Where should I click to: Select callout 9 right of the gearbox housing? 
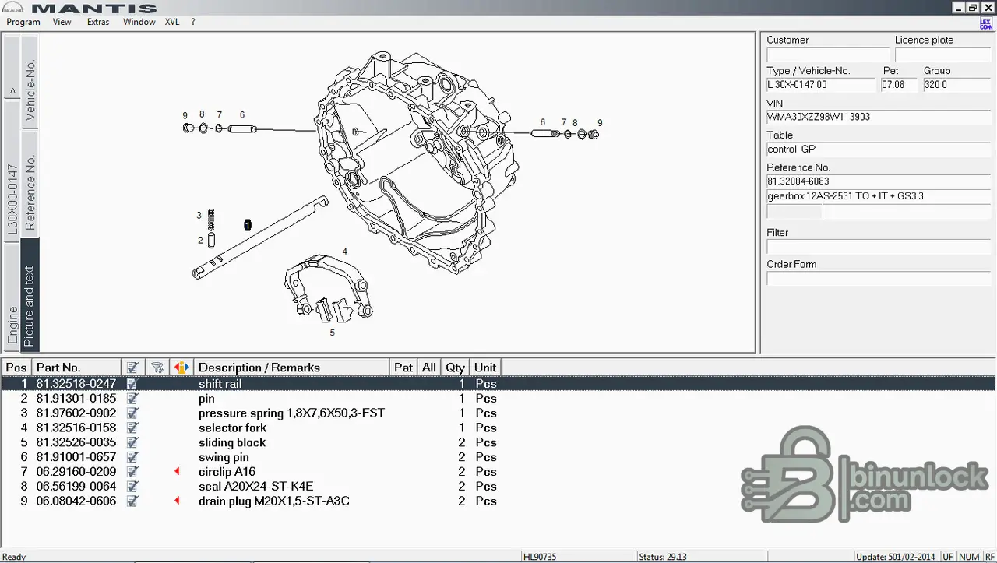[600, 123]
